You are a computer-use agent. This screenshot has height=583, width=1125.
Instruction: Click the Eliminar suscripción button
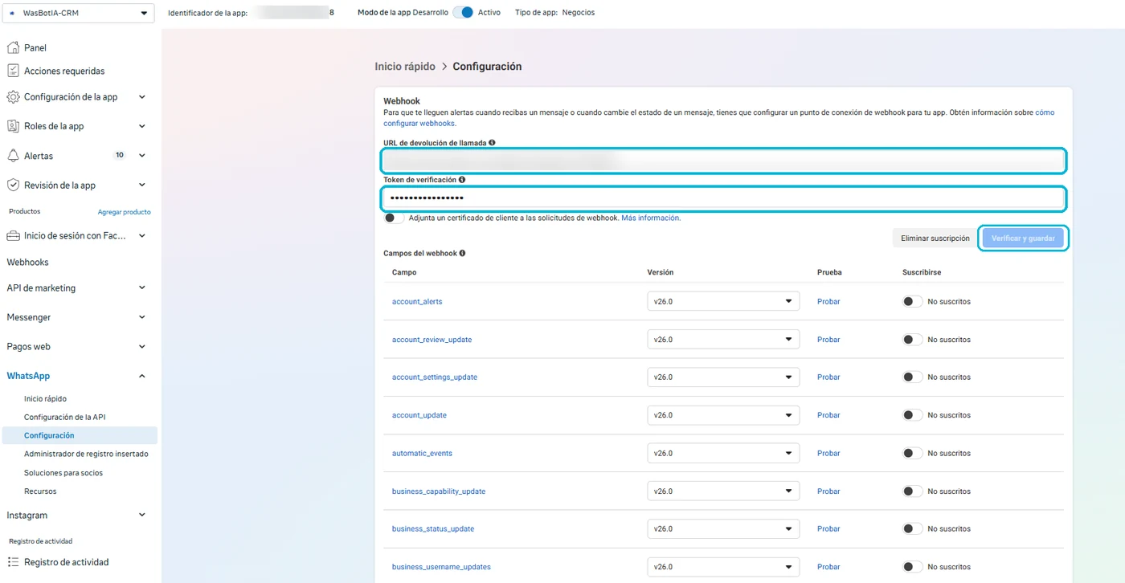click(x=935, y=238)
